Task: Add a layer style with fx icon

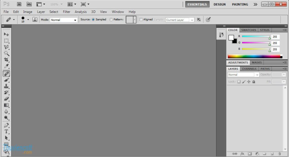Action: click(242, 154)
